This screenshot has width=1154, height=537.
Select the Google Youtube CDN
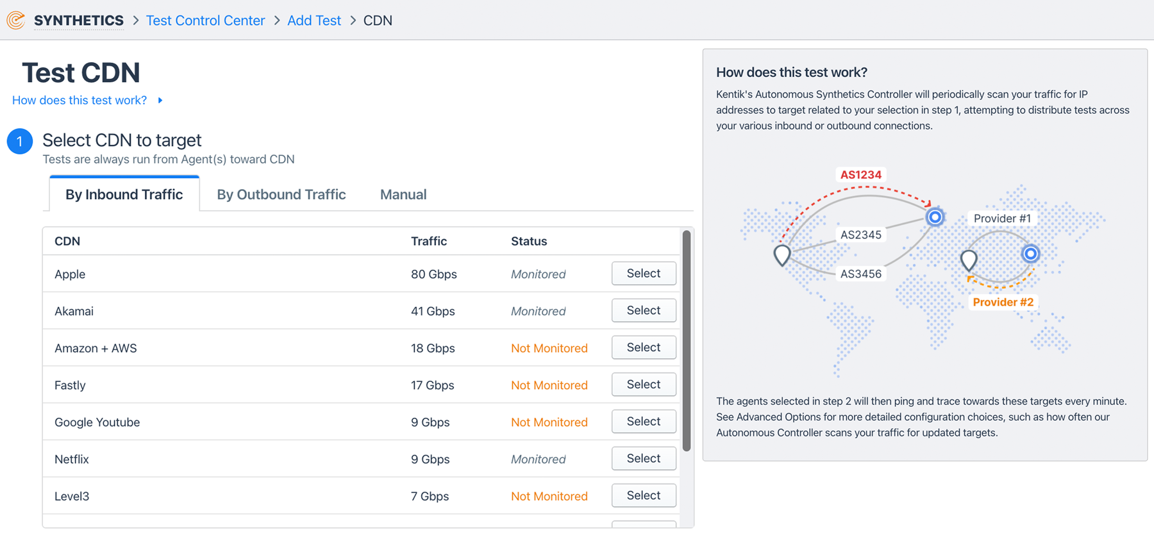644,422
